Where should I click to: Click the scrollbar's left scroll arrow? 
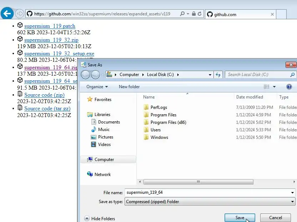point(140,182)
